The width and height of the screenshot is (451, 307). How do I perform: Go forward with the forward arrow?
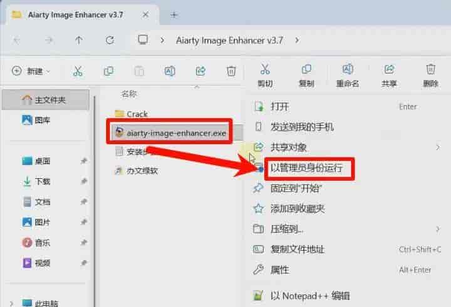(49, 40)
